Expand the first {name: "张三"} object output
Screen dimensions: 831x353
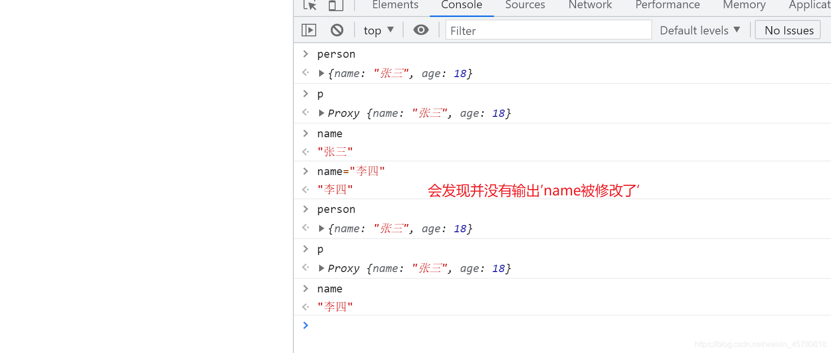[321, 74]
